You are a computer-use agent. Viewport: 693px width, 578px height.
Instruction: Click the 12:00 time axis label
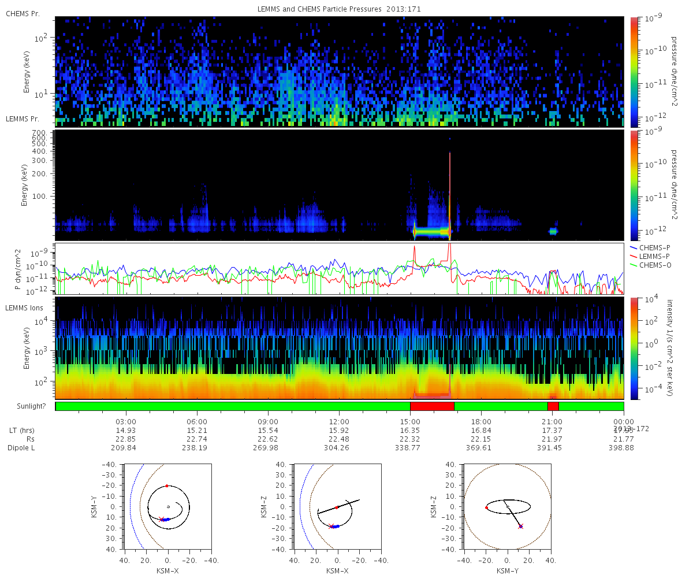coord(339,422)
